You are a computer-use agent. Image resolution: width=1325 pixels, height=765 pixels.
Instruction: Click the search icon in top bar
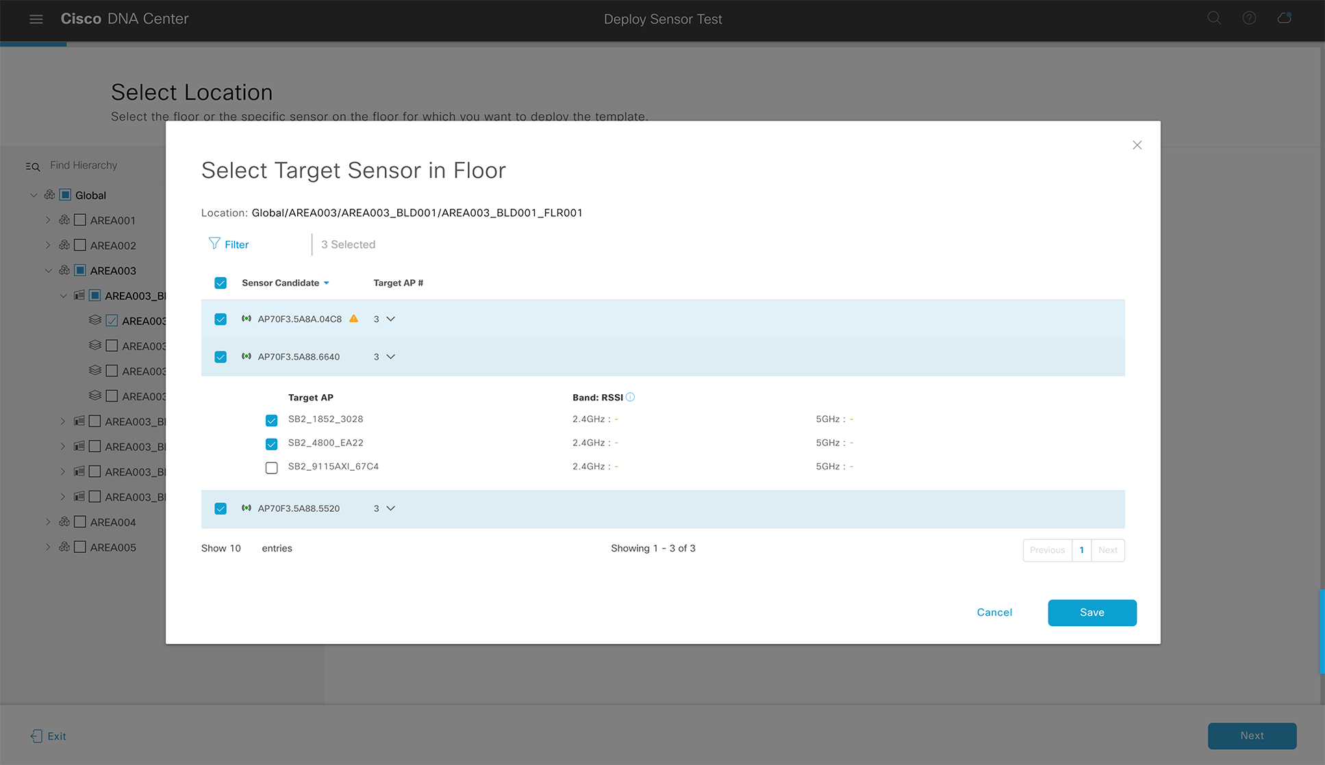coord(1214,18)
